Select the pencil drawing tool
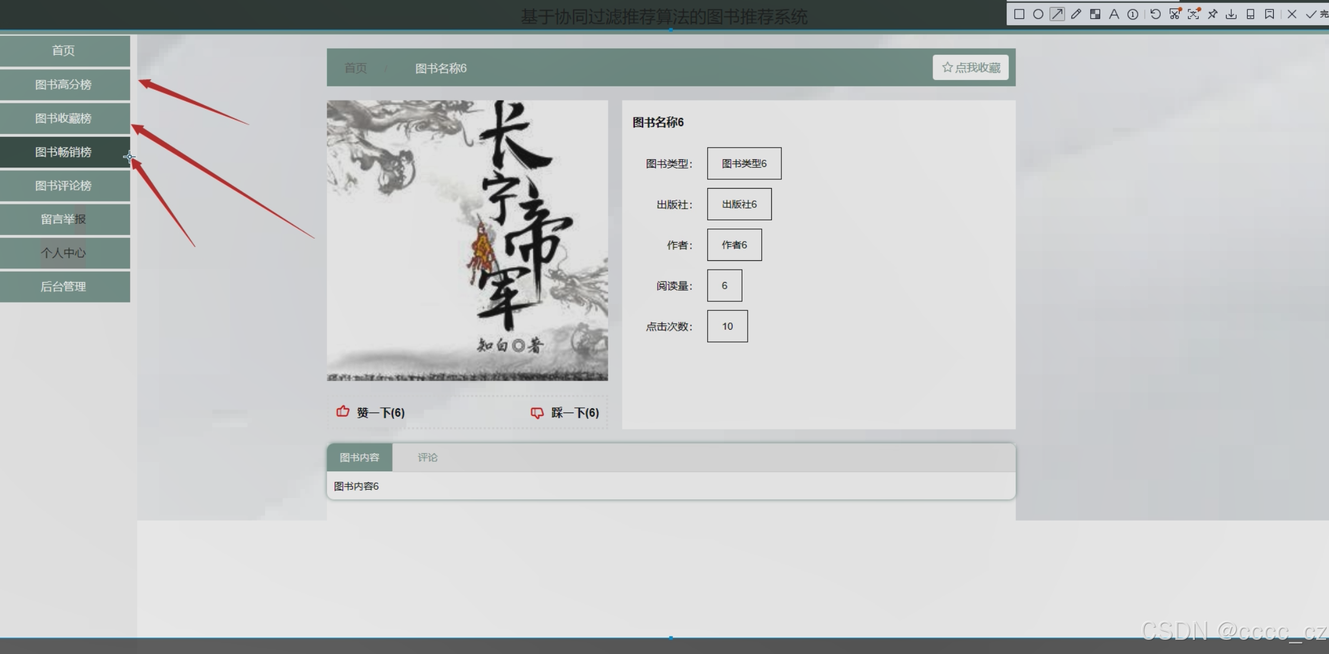 [x=1076, y=14]
